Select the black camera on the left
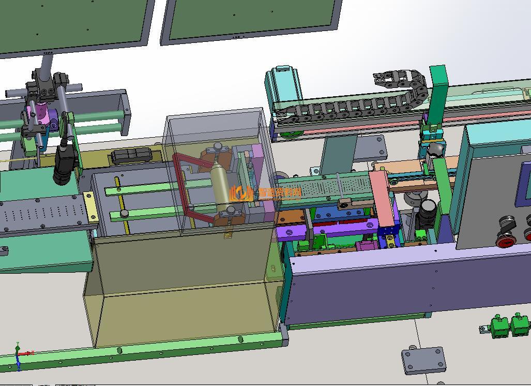The width and height of the screenshot is (531, 386). pos(64,165)
